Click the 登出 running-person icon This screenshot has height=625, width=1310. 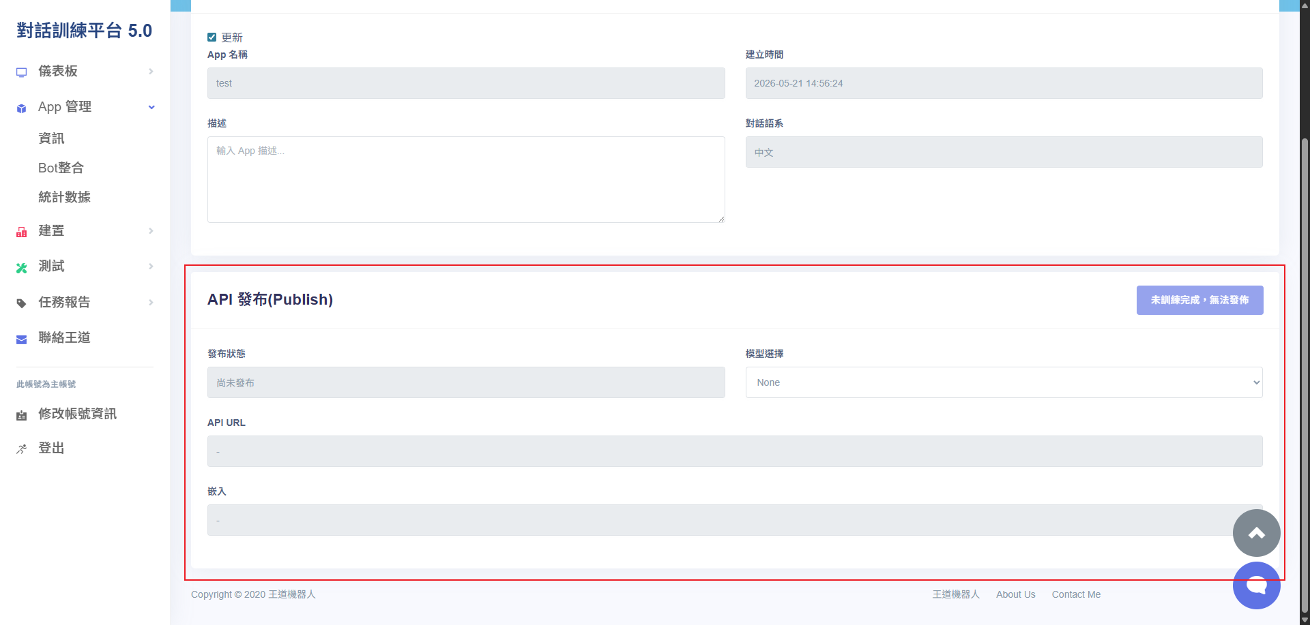pos(22,449)
